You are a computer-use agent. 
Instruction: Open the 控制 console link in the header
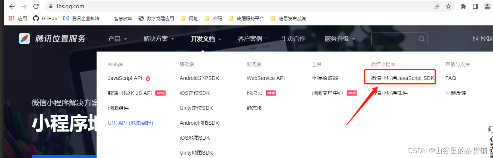point(483,38)
